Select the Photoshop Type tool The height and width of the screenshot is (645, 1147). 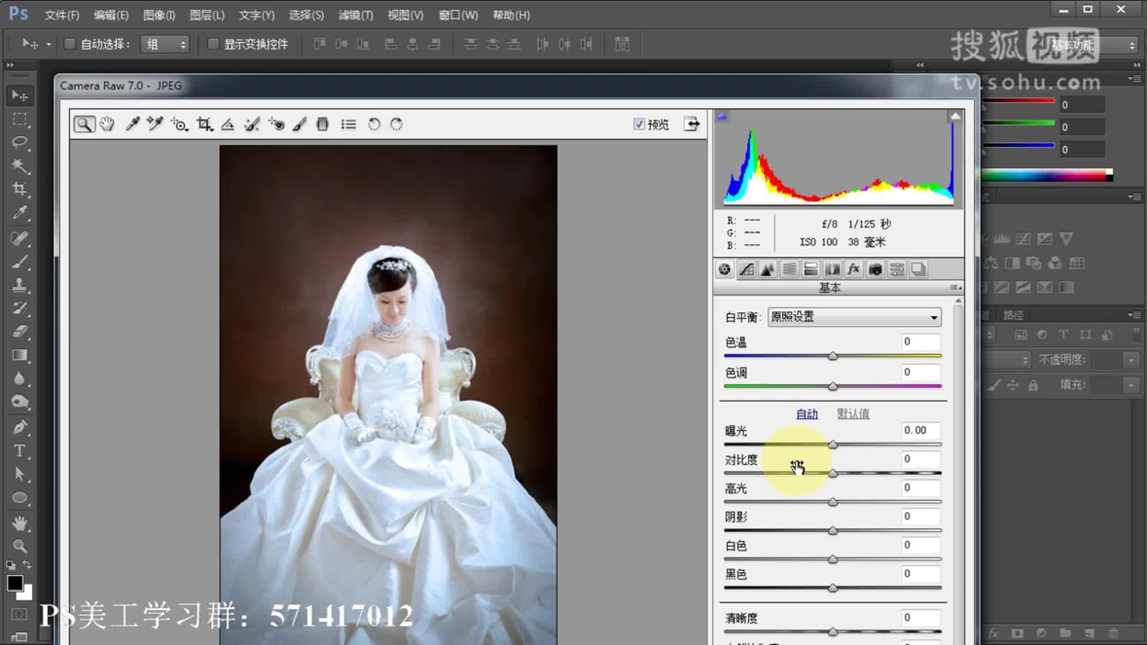click(x=20, y=451)
